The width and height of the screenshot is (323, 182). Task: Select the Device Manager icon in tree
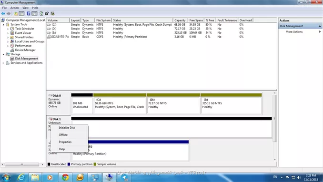(x=12, y=50)
